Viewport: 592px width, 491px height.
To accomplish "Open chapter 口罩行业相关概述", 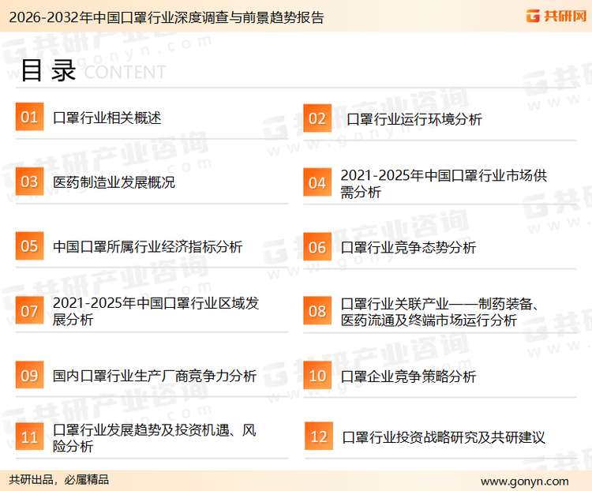I will click(107, 118).
